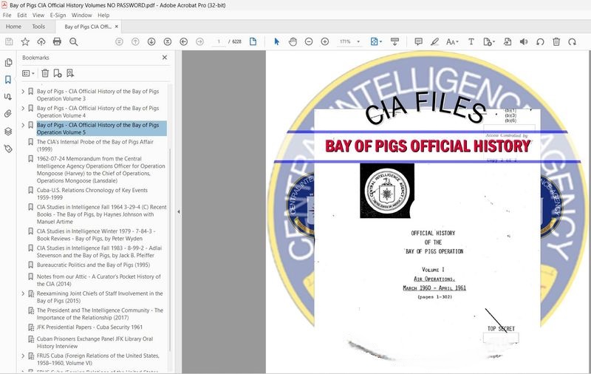
Task: Expand Reexamining Joint Chiefs of Staff bookmark
Action: point(23,294)
